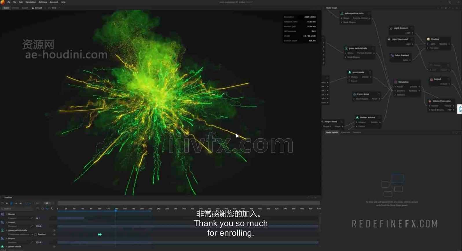The height and width of the screenshot is (251, 462).
Task: Toggle visibility of green particle trails track
Action: (54, 230)
